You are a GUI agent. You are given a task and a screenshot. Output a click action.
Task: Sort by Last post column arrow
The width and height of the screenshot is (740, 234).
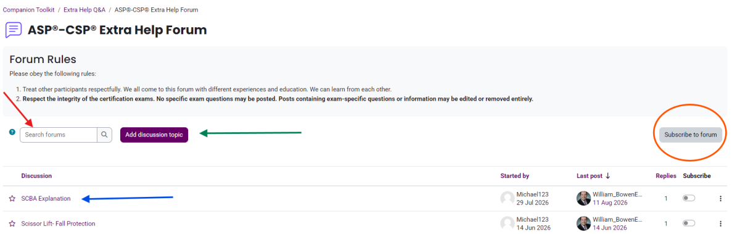608,176
